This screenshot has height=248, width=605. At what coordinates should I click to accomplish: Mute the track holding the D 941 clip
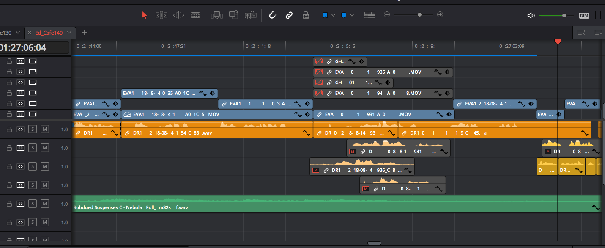coord(44,148)
